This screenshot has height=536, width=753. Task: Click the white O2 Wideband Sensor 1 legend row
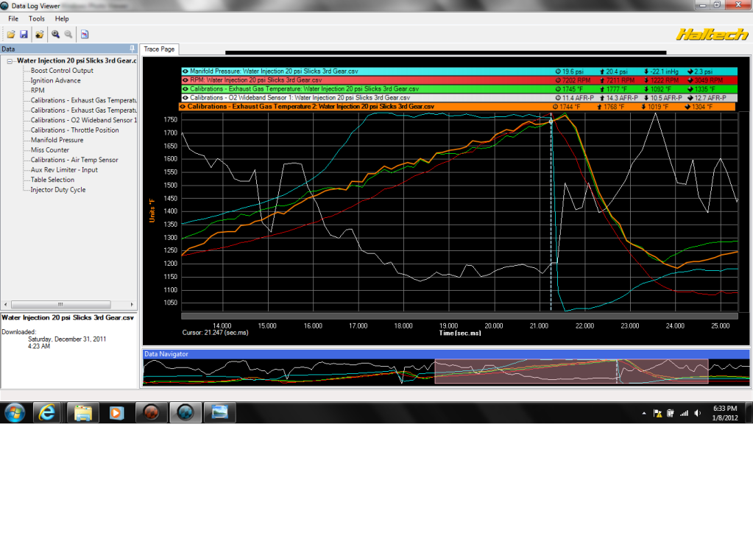click(459, 97)
